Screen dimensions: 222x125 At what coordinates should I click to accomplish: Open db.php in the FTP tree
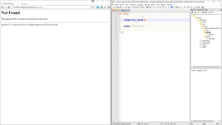(x=211, y=34)
